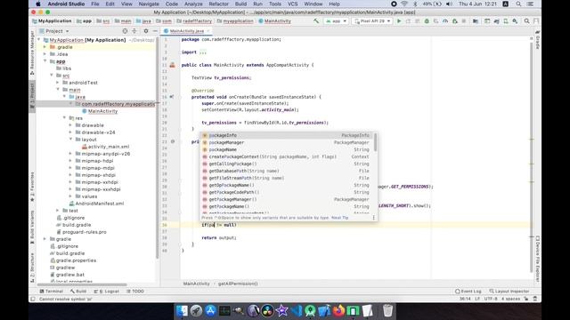
Task: Click the project tree horizontal scrollbar
Action: [82, 284]
